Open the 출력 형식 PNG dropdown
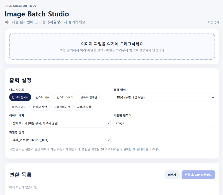Image resolution: width=223 pixels, height=195 pixels. pos(164,97)
